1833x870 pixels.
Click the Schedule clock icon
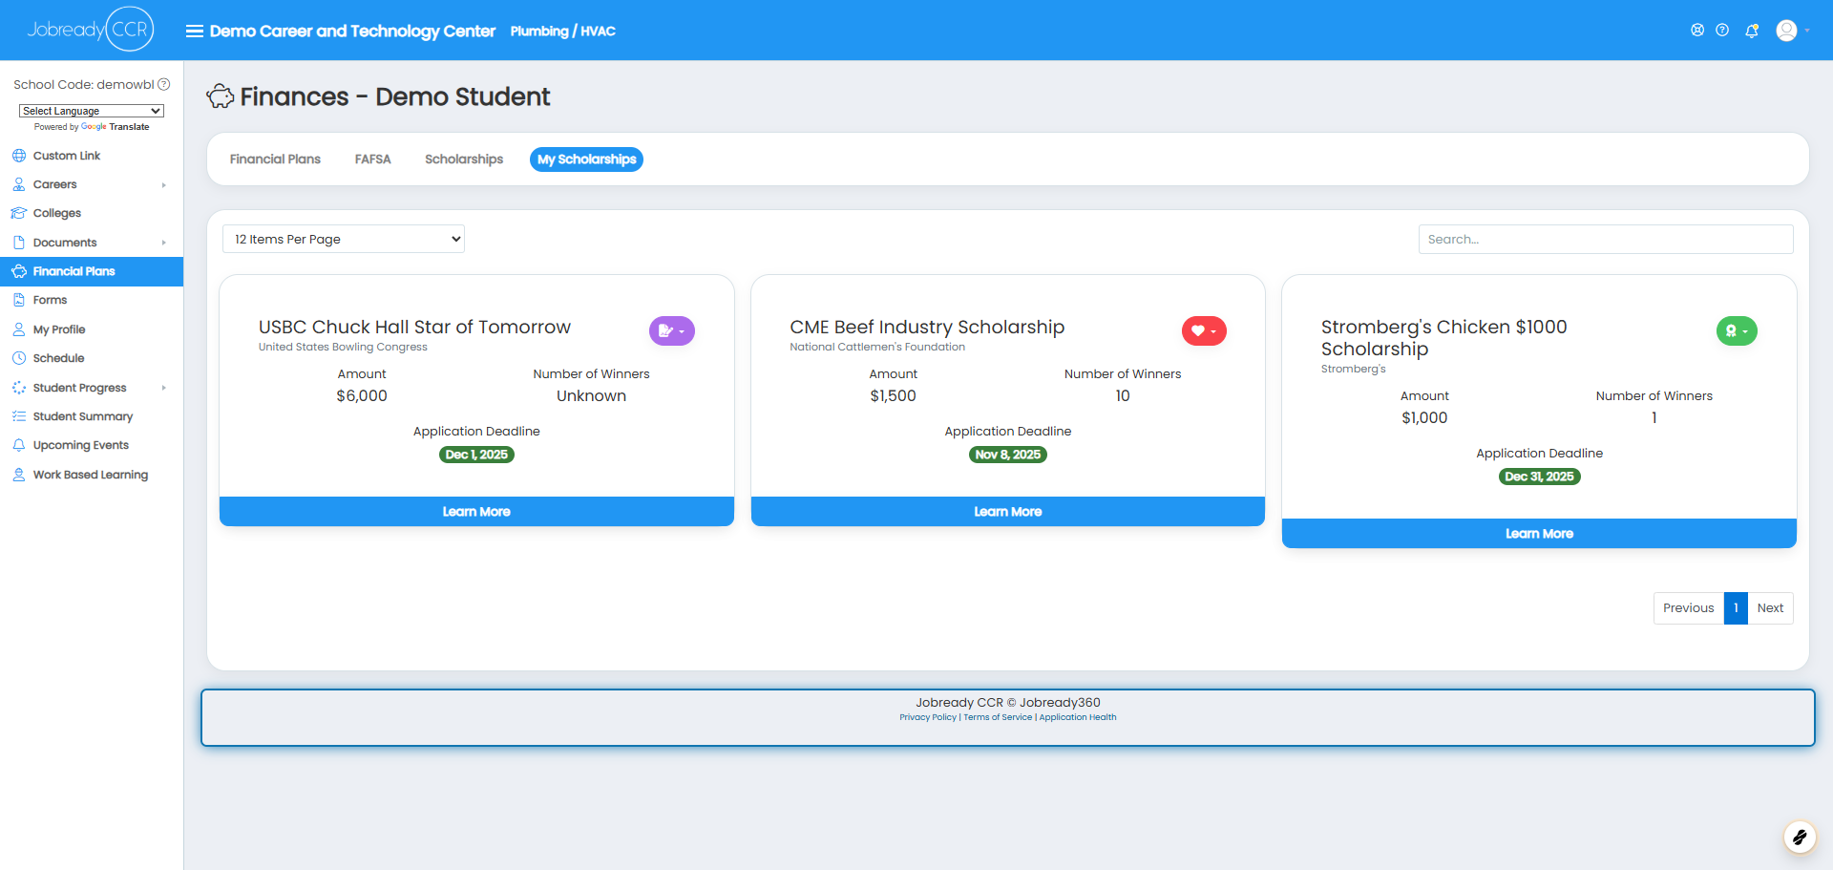pyautogui.click(x=19, y=358)
